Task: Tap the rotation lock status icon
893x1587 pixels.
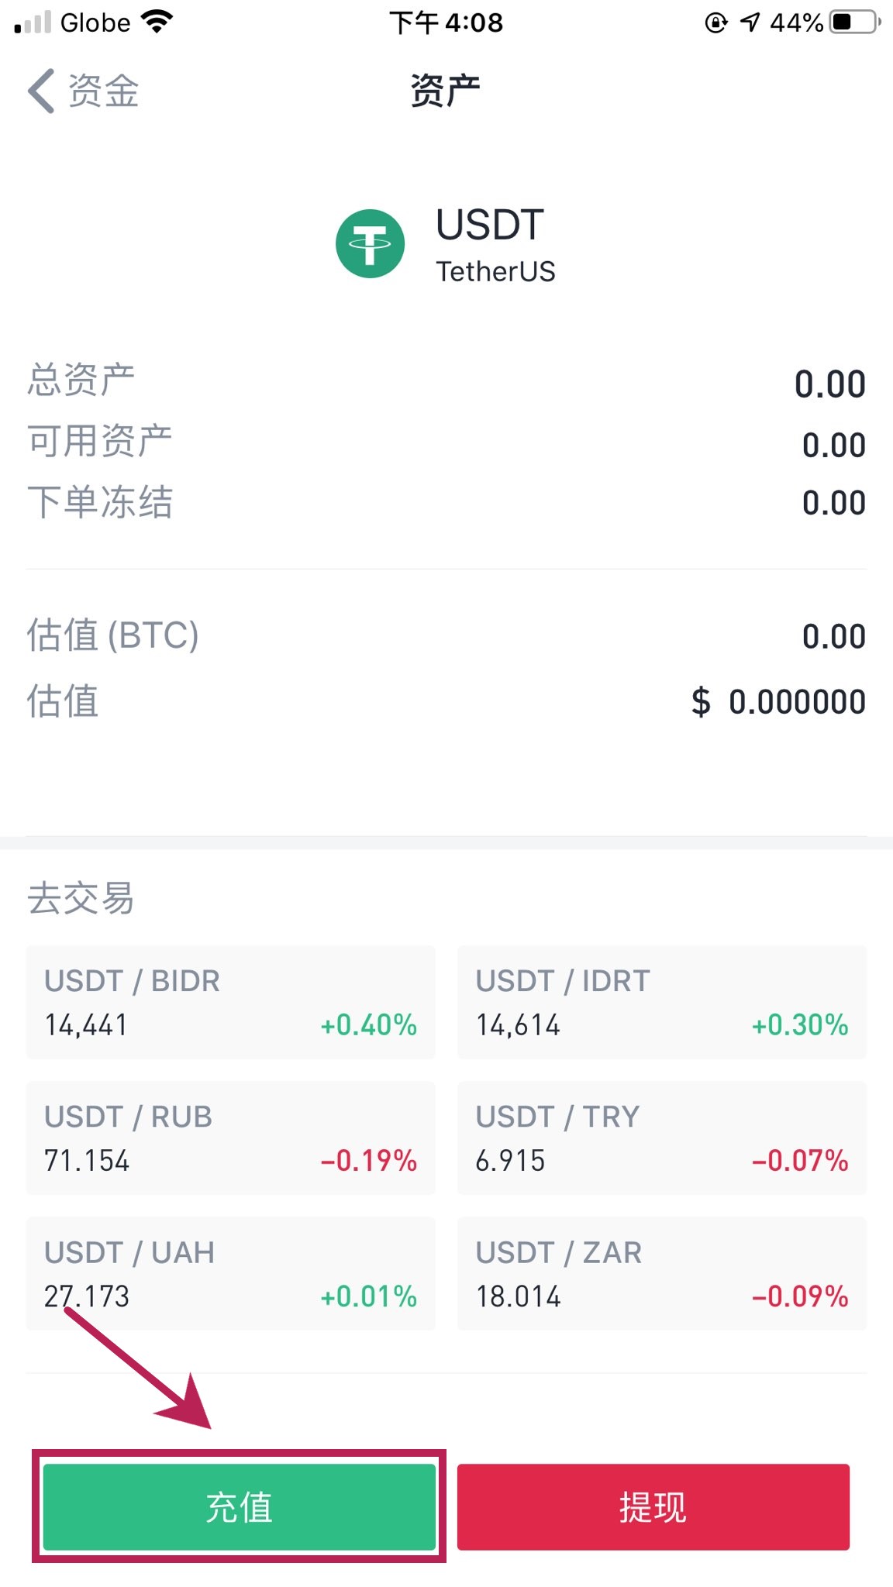Action: (715, 22)
